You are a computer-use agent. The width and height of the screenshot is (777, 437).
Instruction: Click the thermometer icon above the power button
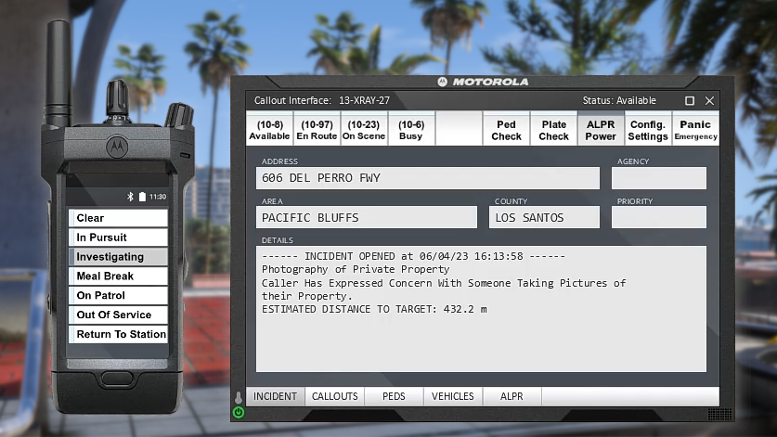click(x=239, y=397)
